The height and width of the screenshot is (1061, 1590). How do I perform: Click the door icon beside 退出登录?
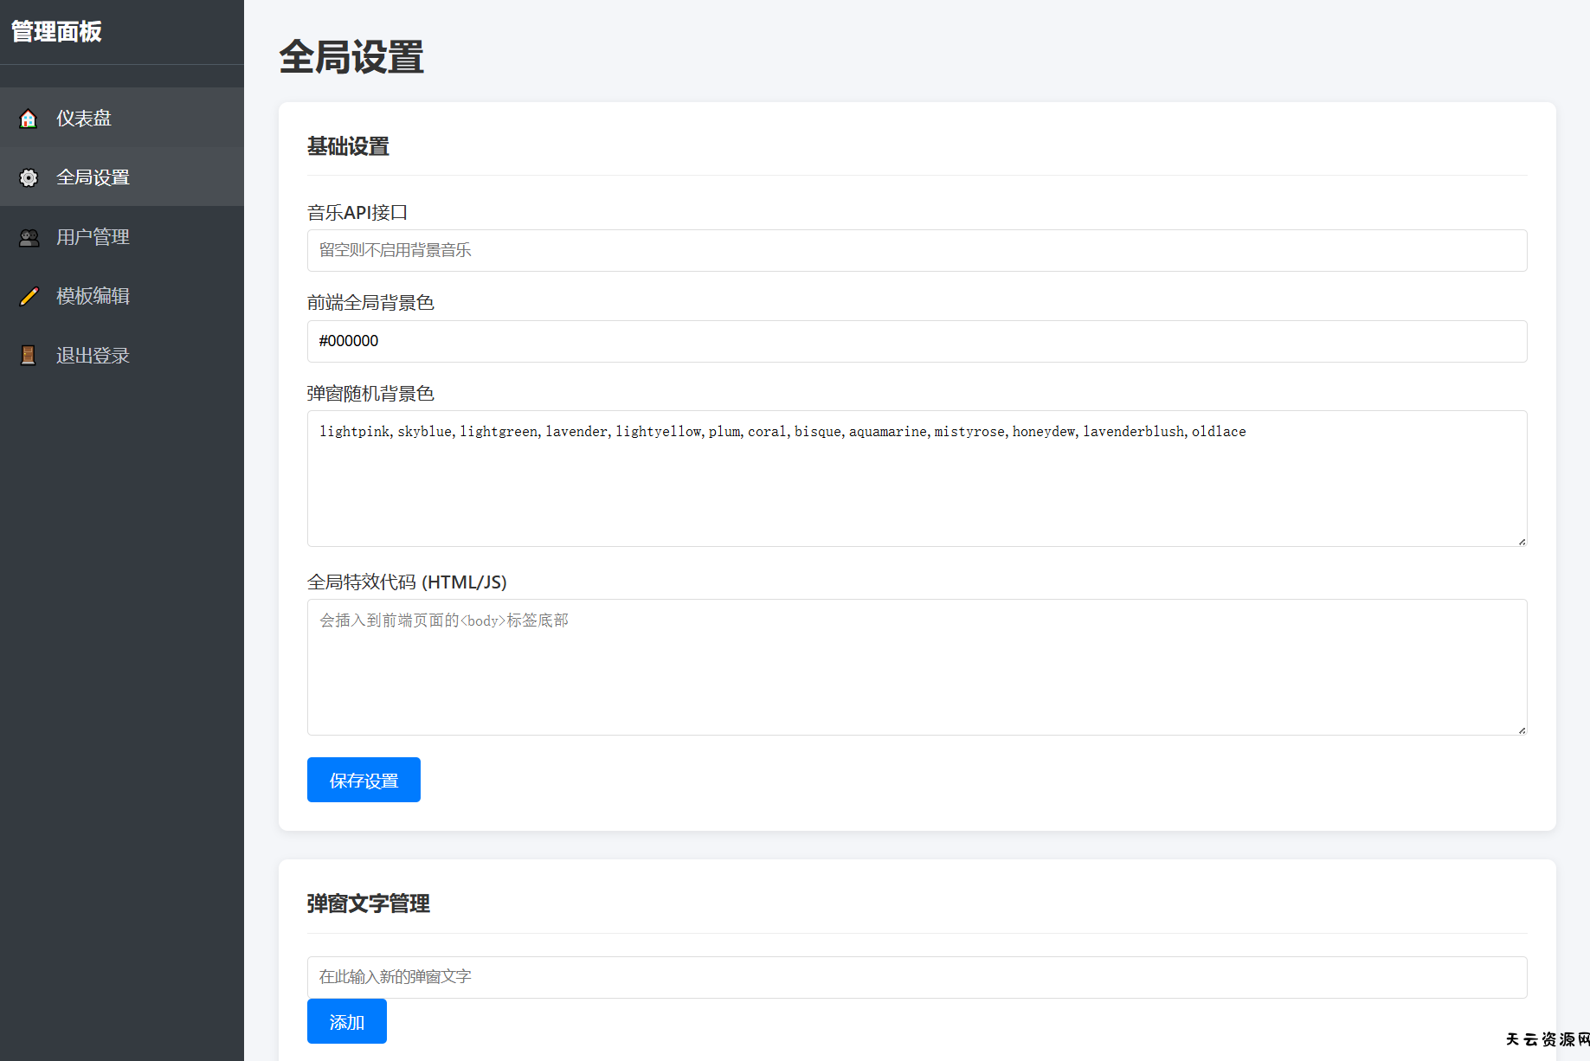pos(29,356)
